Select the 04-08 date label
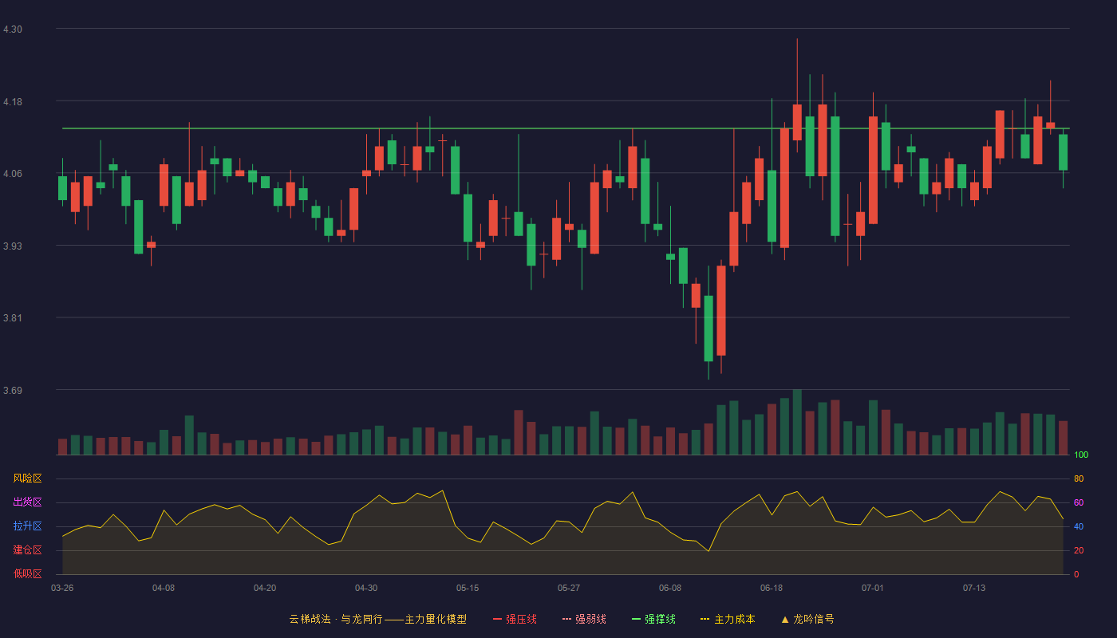 pos(164,588)
